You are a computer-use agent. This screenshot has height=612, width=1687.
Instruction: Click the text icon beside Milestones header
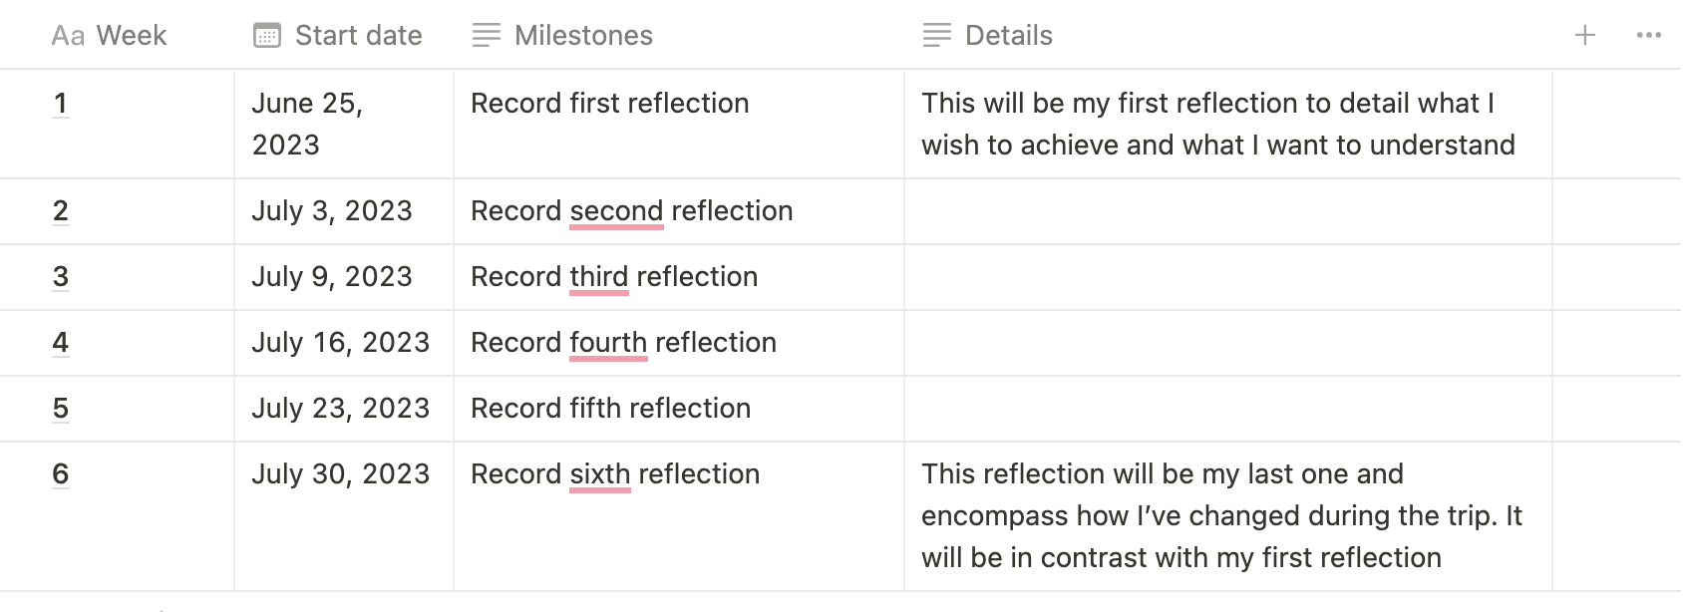(x=487, y=36)
